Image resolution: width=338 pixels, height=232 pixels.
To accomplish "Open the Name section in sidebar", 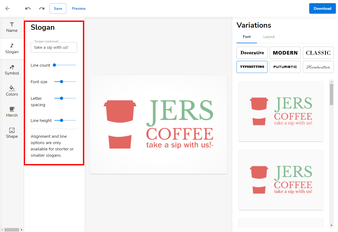I will pos(12,27).
